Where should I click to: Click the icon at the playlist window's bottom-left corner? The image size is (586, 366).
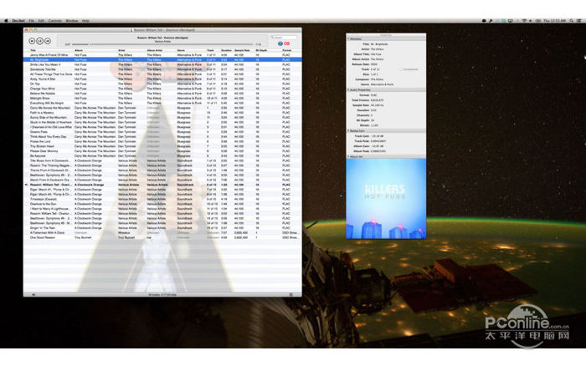click(33, 295)
